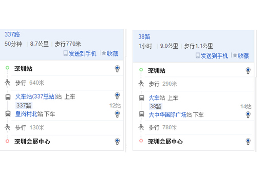Click map pin beside 深圳站 in 337路 panel

coord(117,69)
